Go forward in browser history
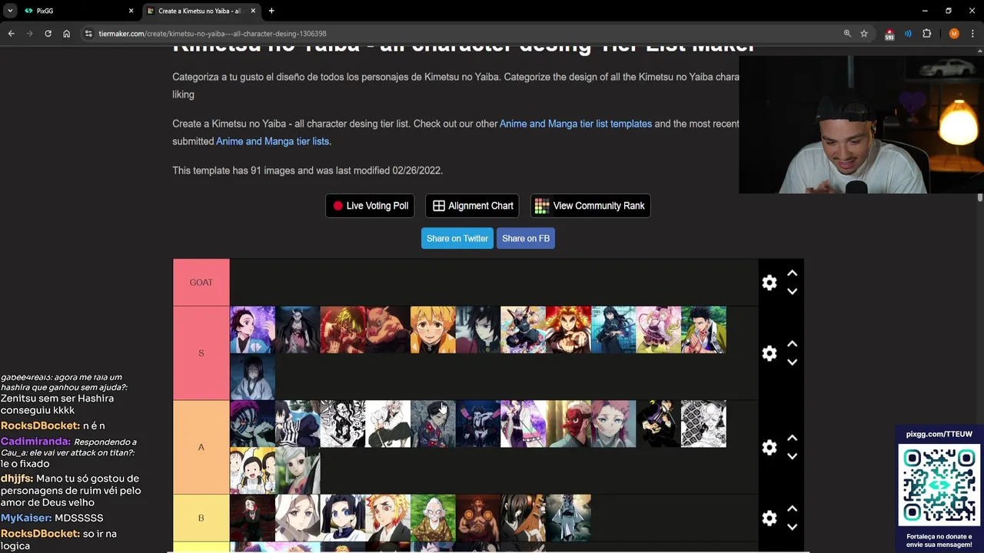The image size is (984, 553). 29,34
